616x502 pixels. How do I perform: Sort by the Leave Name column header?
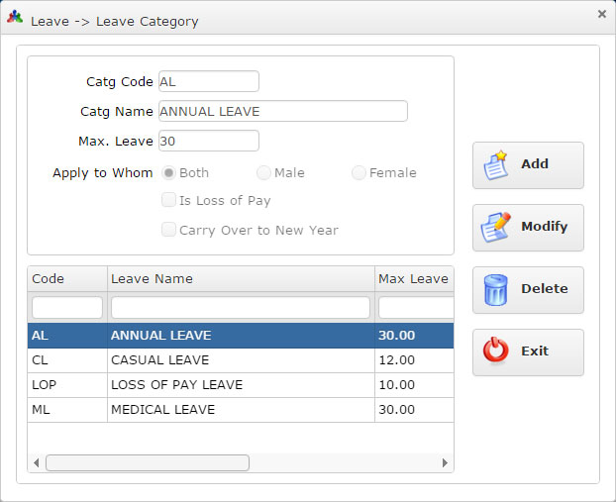pyautogui.click(x=240, y=279)
